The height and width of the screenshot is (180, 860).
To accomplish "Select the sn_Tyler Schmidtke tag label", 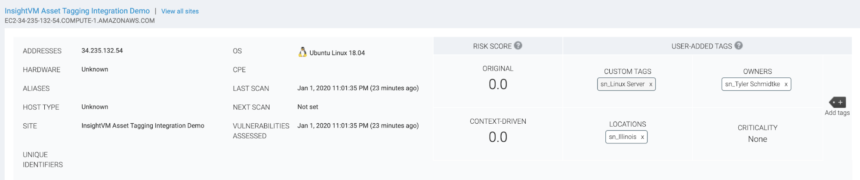I will tap(752, 84).
